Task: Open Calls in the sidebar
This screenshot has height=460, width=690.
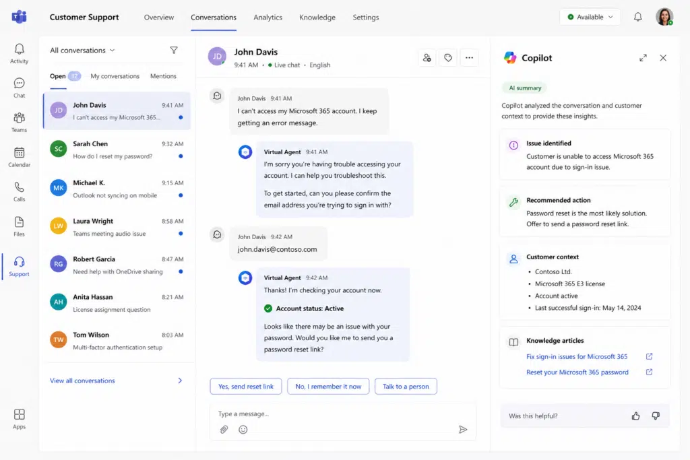Action: 19,191
